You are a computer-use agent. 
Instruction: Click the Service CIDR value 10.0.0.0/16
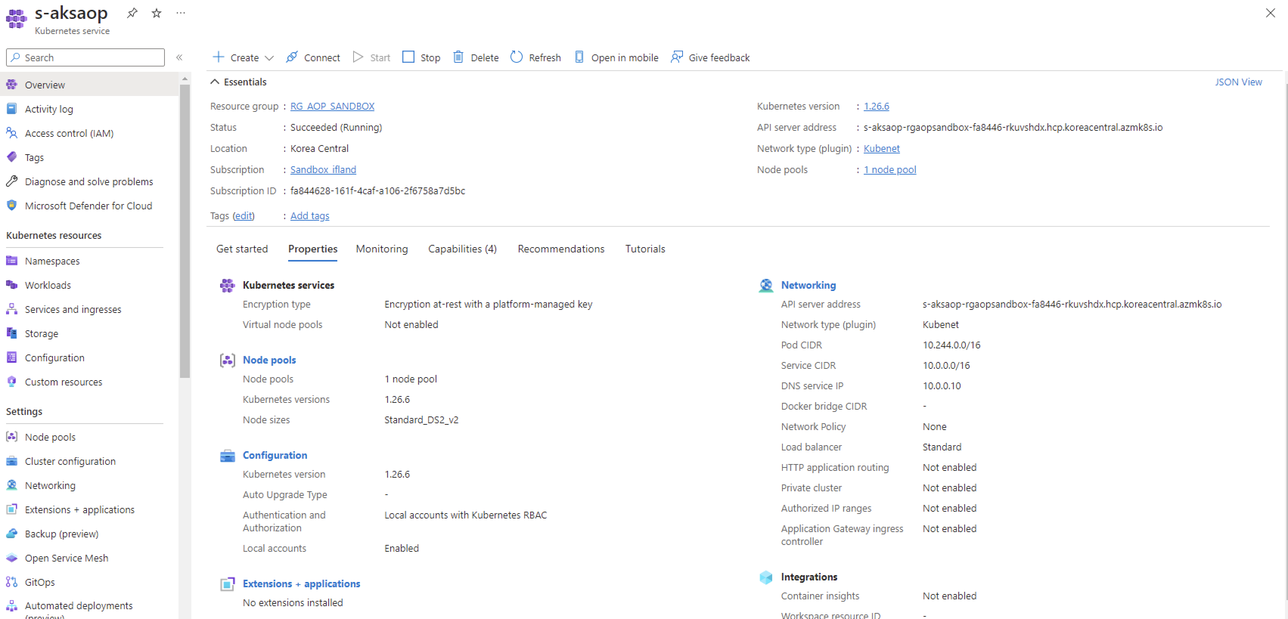pos(947,365)
